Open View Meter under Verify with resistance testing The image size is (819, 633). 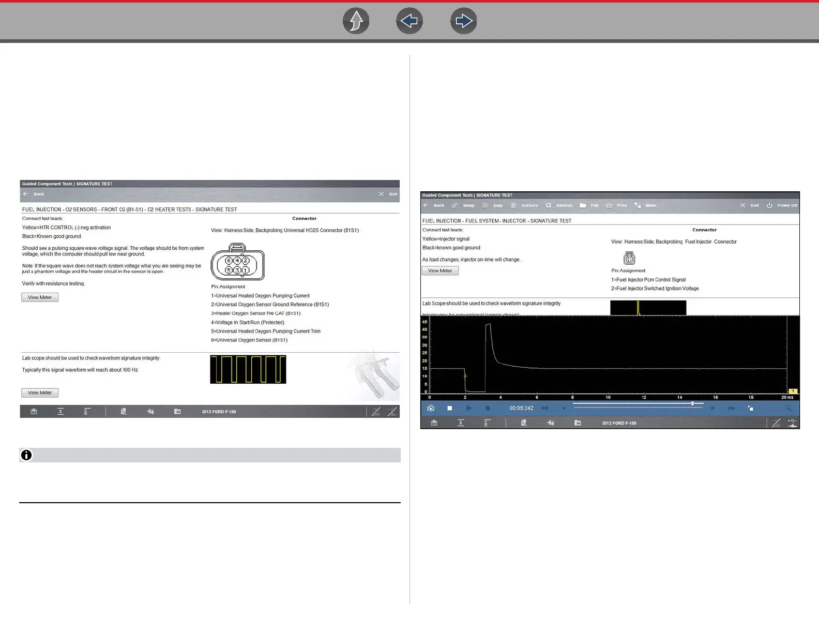click(x=40, y=297)
